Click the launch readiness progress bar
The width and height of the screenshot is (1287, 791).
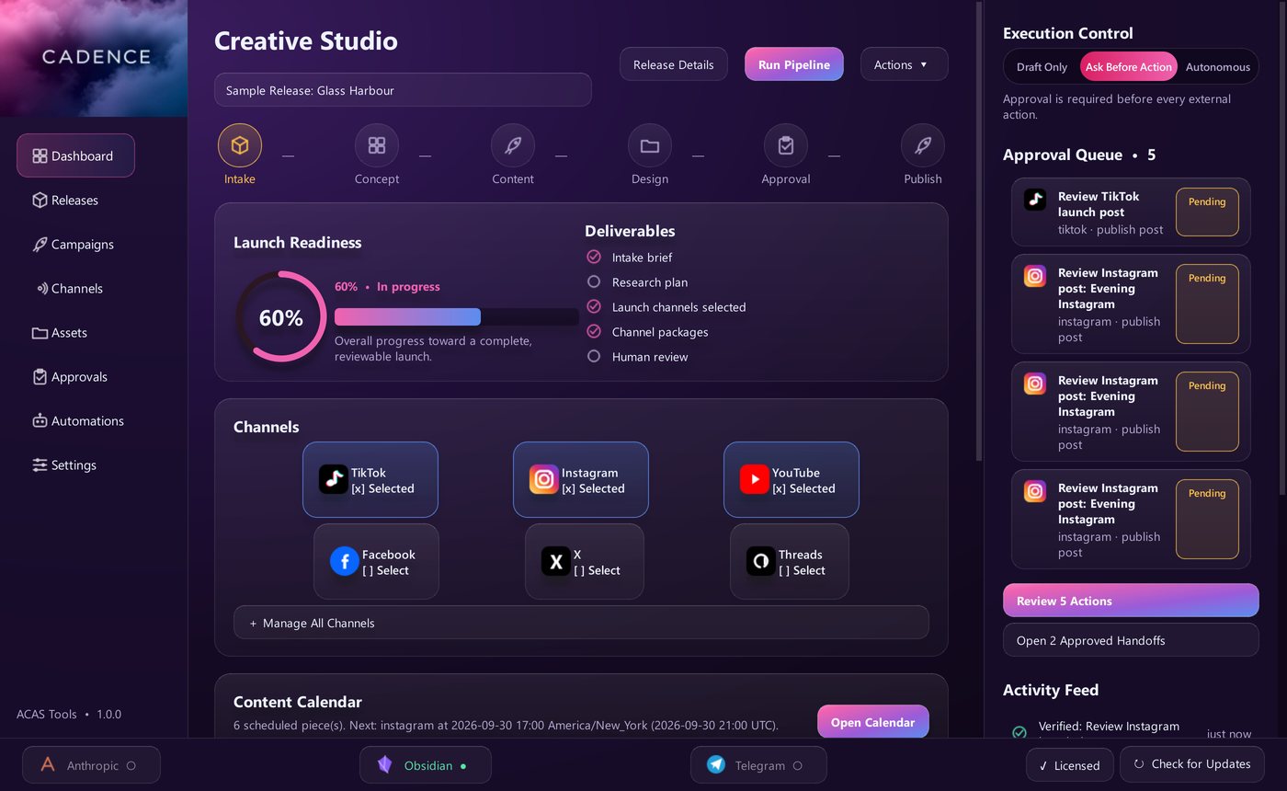click(456, 316)
